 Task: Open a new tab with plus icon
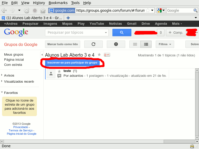click(x=68, y=18)
